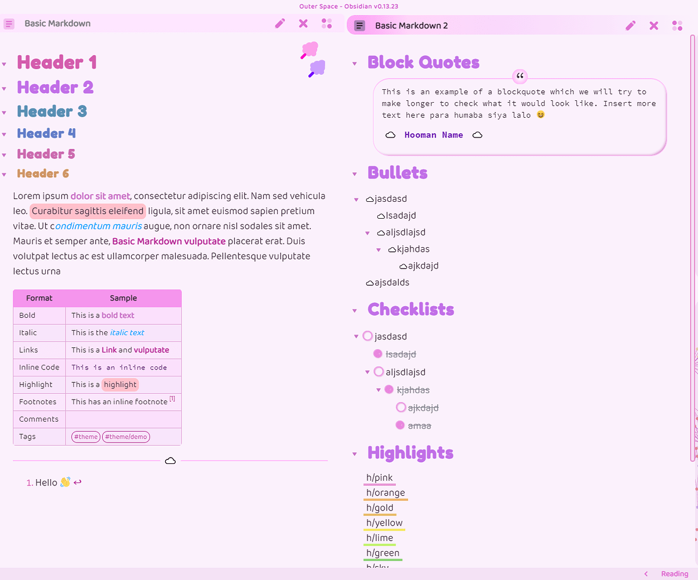Click the pencil edit icon for Basic Markdown
The image size is (698, 580).
[x=280, y=24]
